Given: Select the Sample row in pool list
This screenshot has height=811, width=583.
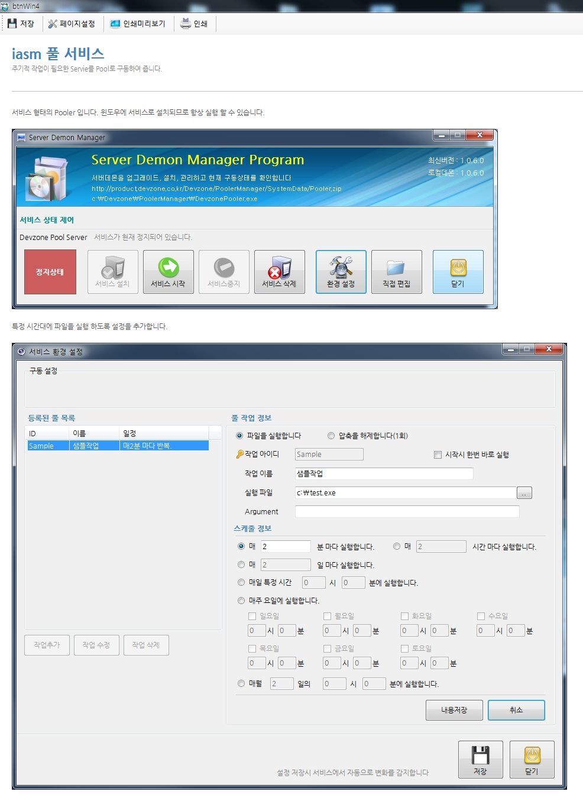Looking at the screenshot, I should [x=118, y=446].
